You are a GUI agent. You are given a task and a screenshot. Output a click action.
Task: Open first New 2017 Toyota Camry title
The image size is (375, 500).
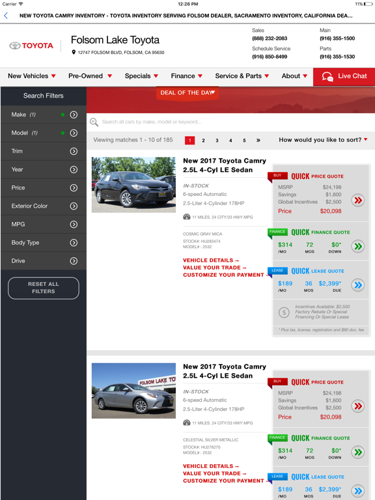click(225, 165)
